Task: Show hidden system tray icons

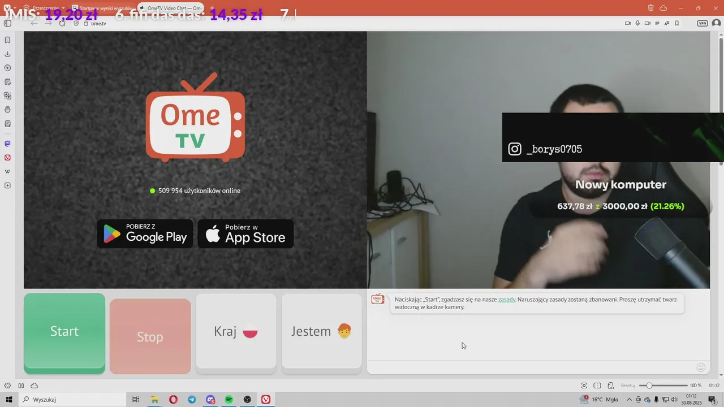Action: pos(629,400)
